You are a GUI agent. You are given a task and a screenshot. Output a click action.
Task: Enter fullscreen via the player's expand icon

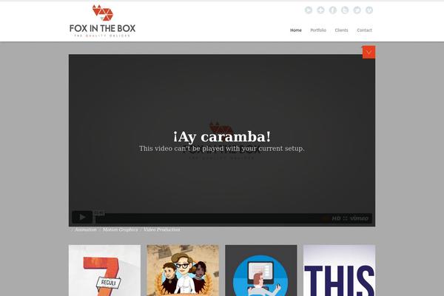[345, 218]
